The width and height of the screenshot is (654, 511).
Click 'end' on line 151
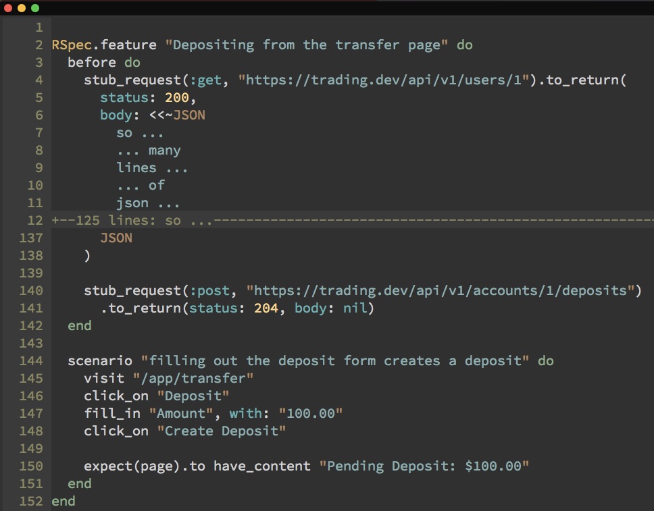point(80,483)
